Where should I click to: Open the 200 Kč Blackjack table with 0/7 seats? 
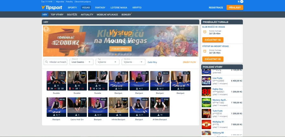[160, 81]
